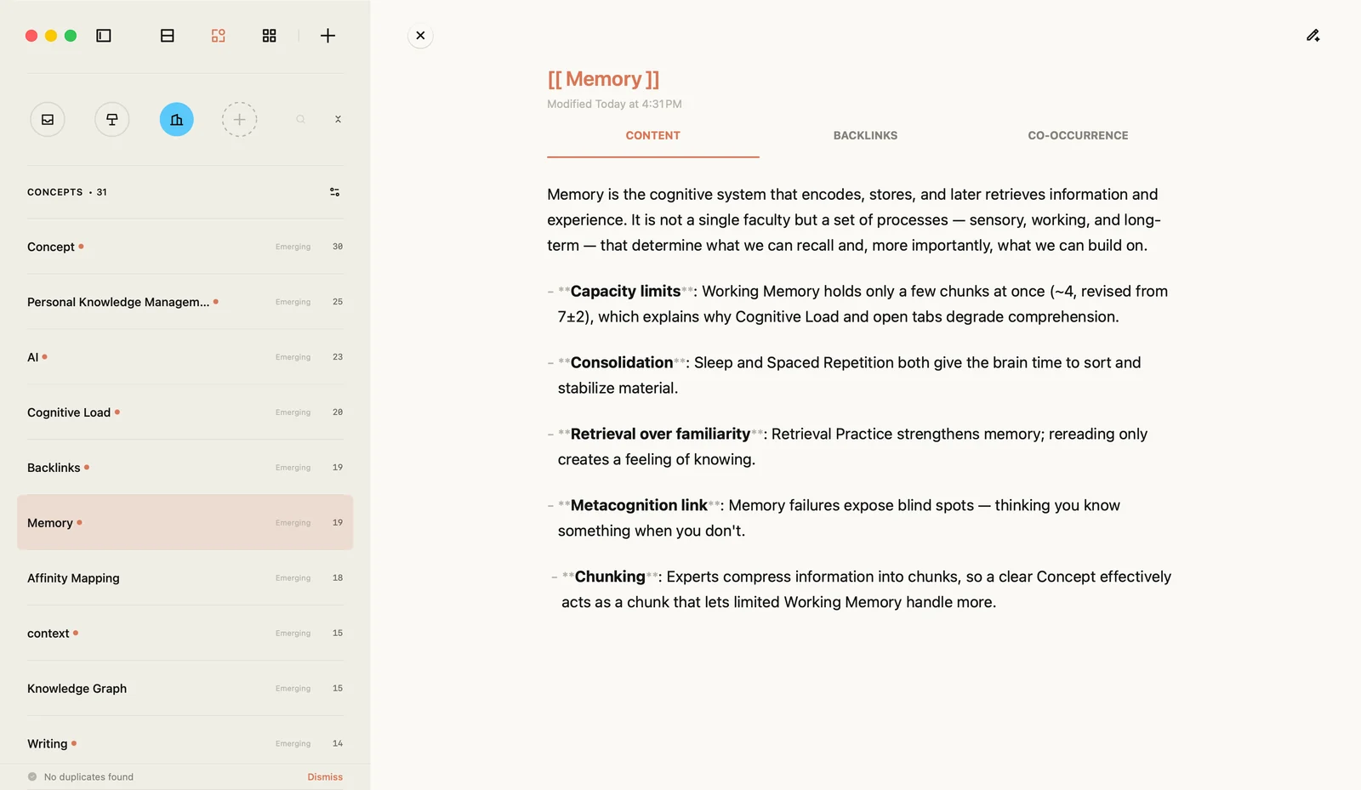
Task: Collapse sidebar filter row with chevrons icon
Action: pos(338,120)
